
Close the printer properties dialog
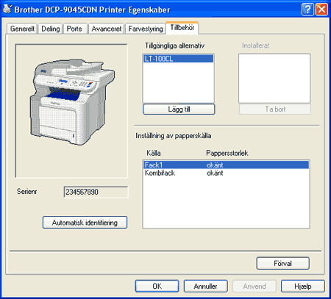[x=321, y=10]
